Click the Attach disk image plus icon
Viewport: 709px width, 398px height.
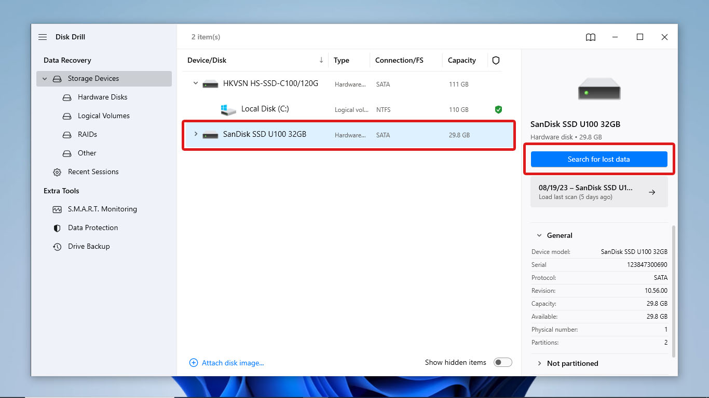pos(194,363)
